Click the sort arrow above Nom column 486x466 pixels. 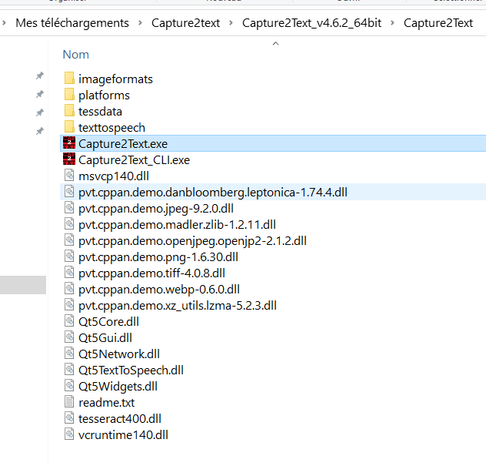(275, 44)
